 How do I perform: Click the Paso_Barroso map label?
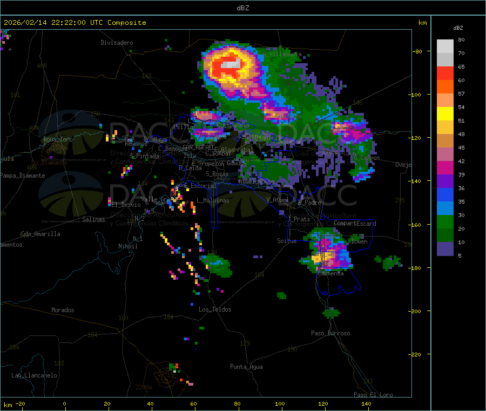(x=330, y=334)
